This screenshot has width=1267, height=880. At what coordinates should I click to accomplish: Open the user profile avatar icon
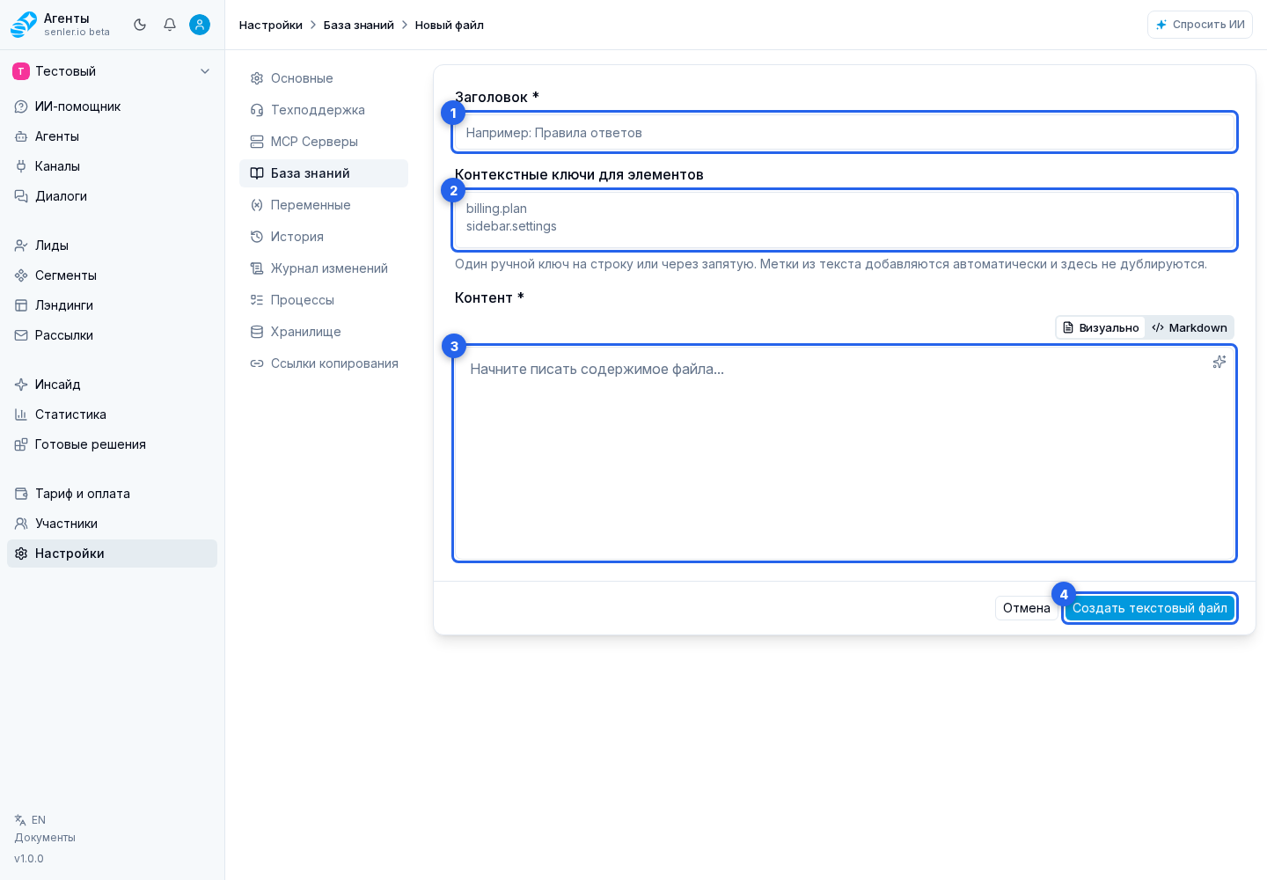coord(200,25)
